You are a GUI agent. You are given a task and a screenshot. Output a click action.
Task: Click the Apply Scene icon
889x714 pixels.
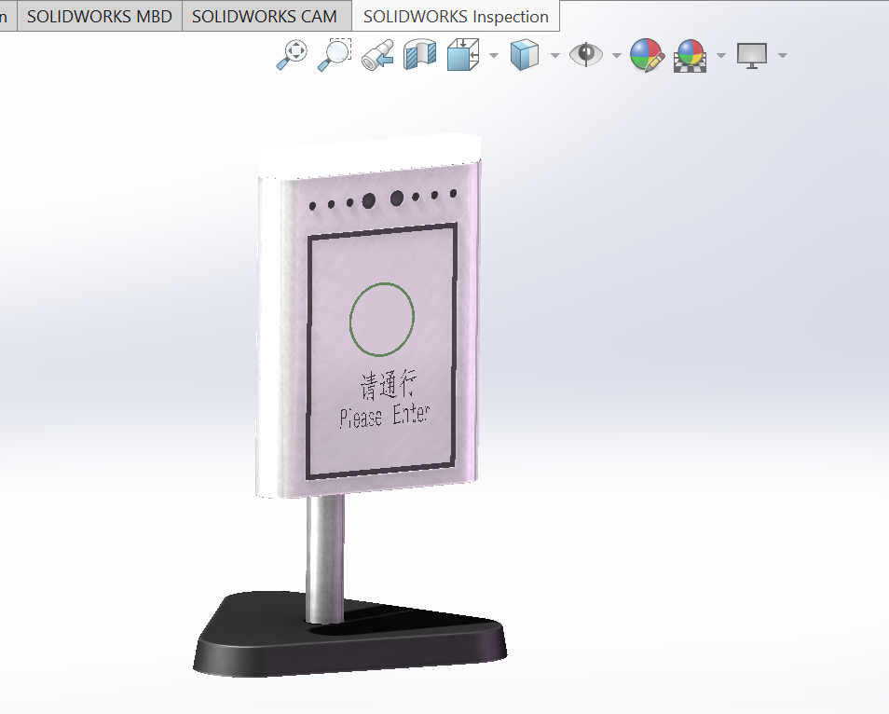(x=690, y=56)
